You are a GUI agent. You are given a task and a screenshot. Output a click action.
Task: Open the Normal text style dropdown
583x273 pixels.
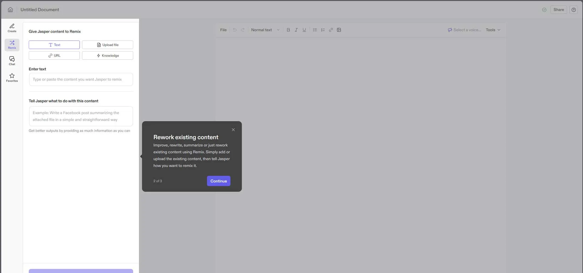click(265, 30)
